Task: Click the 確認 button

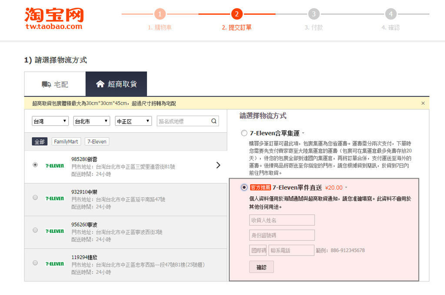Action: point(261,267)
